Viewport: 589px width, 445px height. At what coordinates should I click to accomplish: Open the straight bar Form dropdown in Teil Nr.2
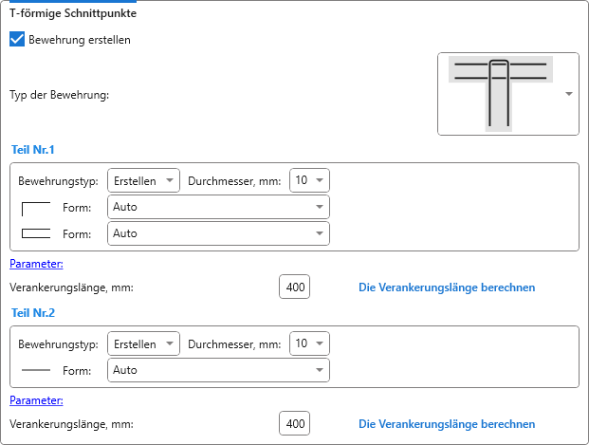tap(218, 370)
